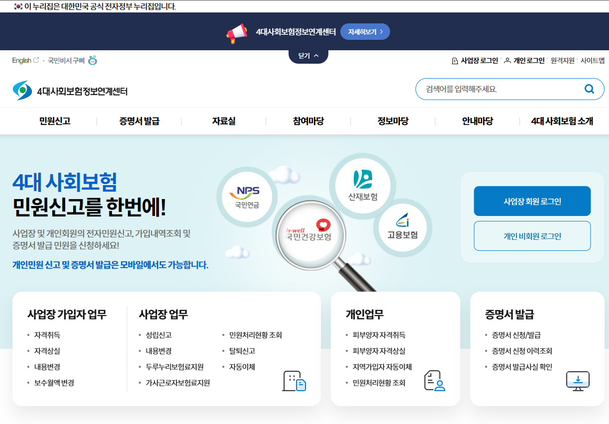Click the monitor download icon in 증명서 발급 card
Screen dimensions: 609x424
pos(578,381)
